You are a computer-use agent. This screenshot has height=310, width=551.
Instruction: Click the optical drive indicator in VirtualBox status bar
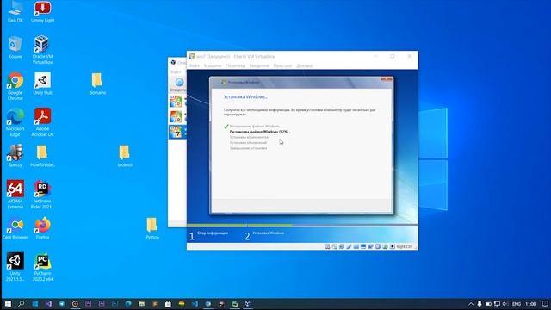point(335,246)
